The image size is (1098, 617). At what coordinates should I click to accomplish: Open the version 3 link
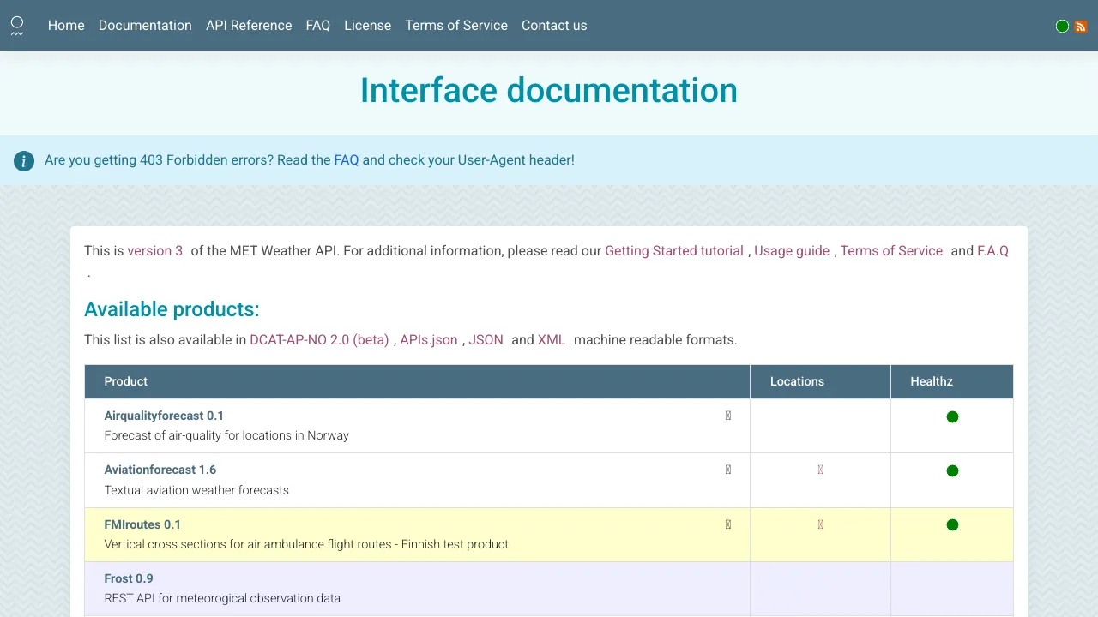155,251
